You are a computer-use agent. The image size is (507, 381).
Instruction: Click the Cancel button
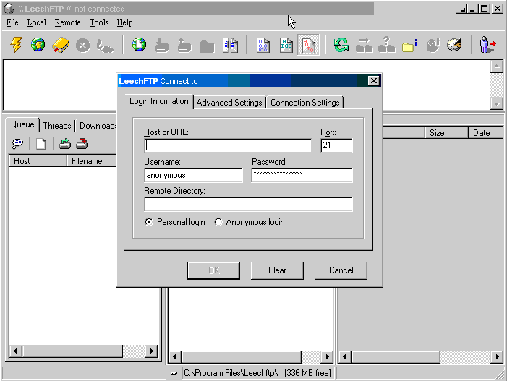click(341, 270)
